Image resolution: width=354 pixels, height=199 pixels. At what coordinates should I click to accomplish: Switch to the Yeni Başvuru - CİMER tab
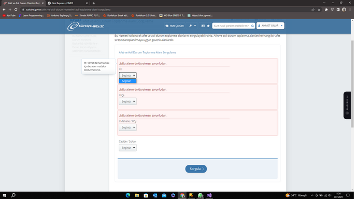click(x=65, y=3)
